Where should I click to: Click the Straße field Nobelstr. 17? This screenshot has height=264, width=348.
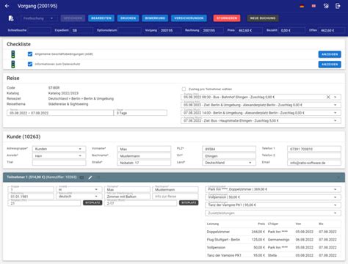(144, 163)
